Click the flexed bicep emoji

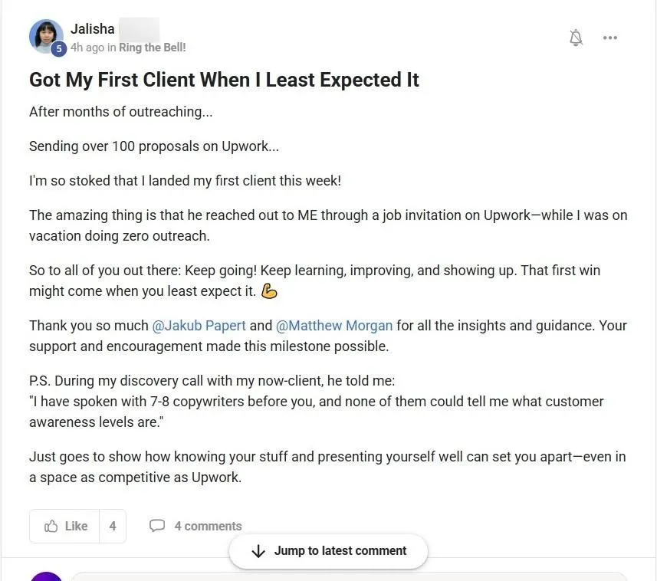(x=269, y=291)
